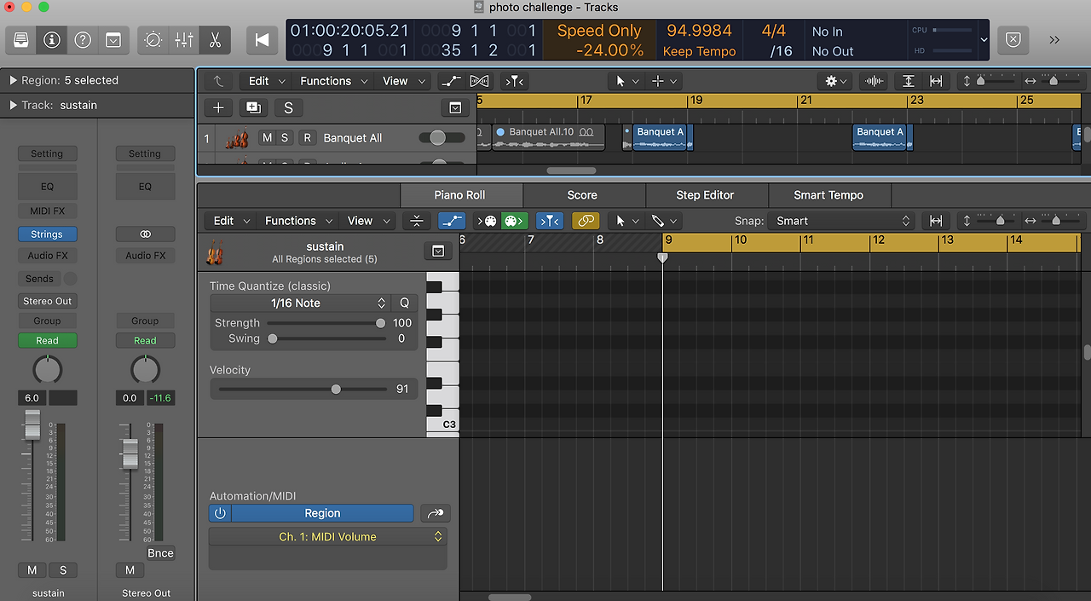The width and height of the screenshot is (1091, 601).
Task: Adjust the Swing slider
Action: click(x=273, y=338)
